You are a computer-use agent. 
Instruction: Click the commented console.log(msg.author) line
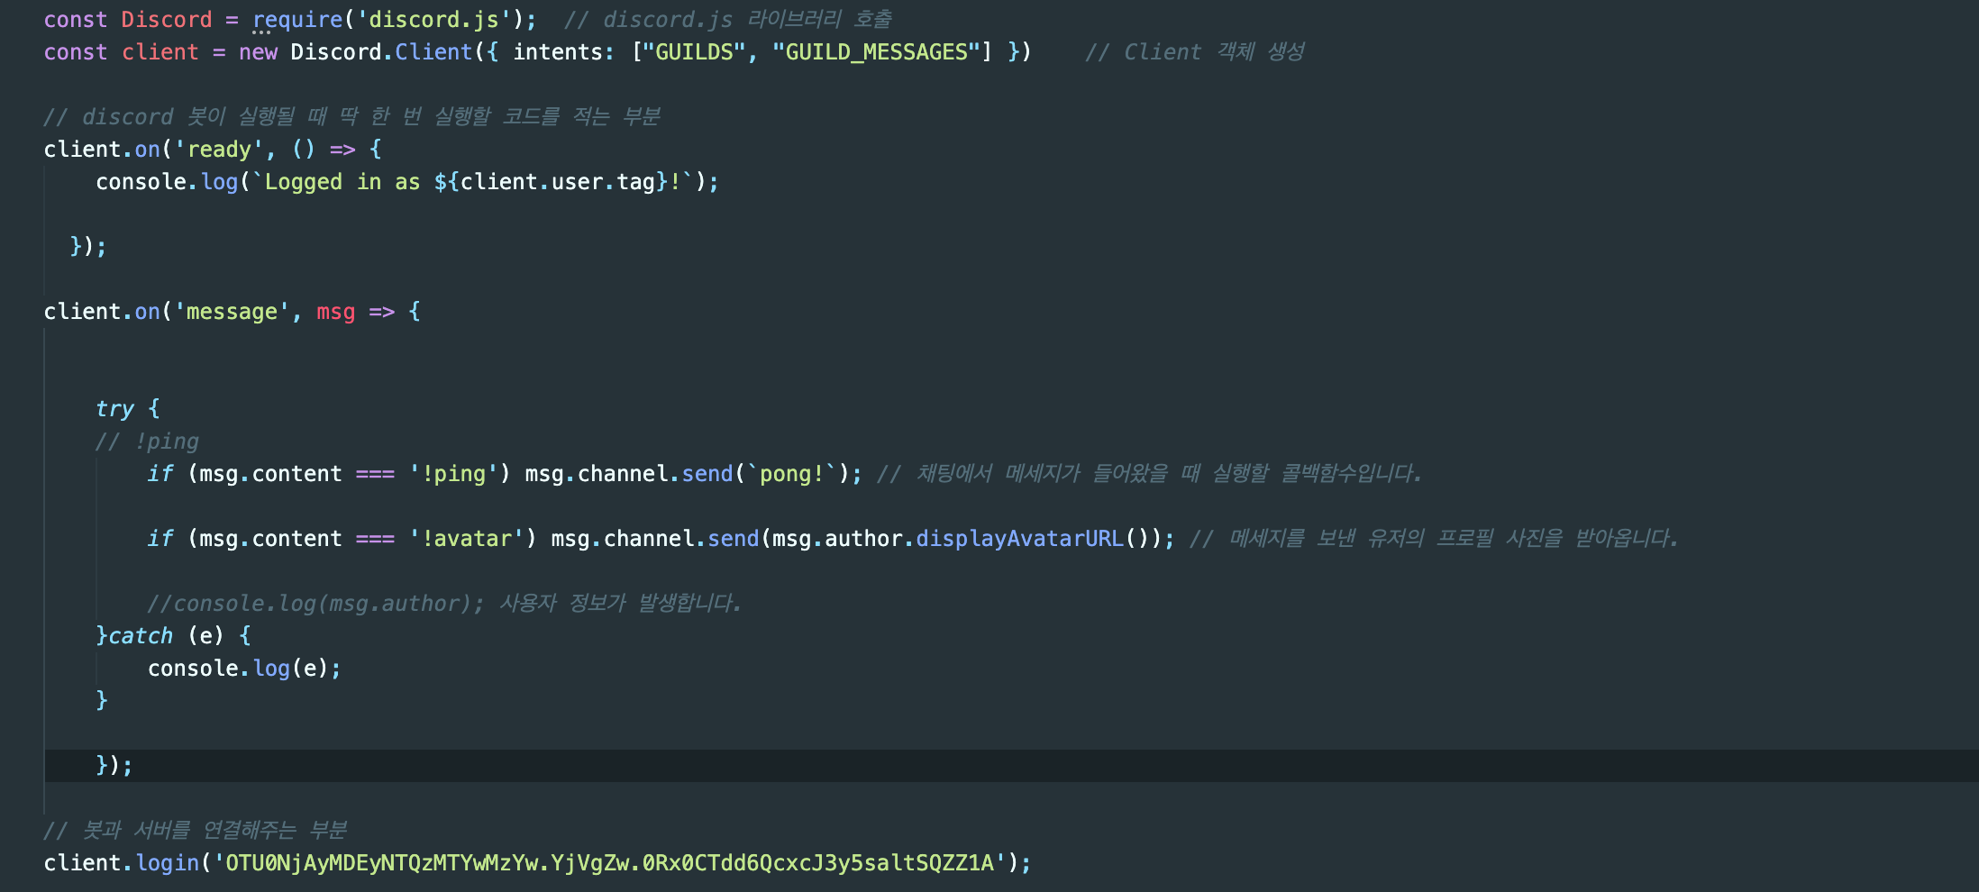click(444, 604)
